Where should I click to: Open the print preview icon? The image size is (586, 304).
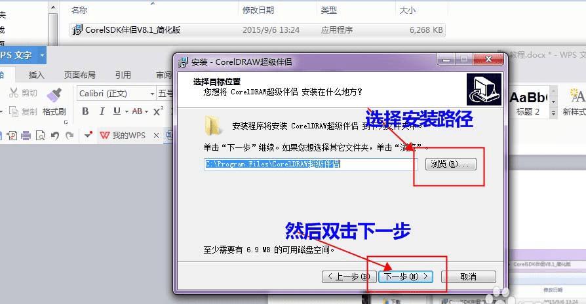click(40, 136)
